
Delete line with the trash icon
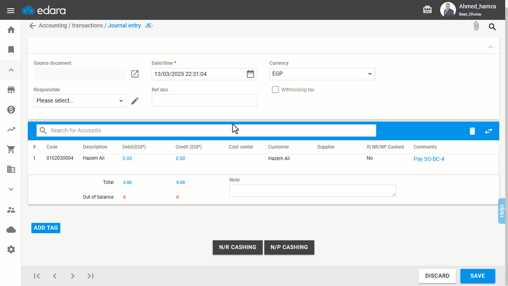click(x=472, y=131)
